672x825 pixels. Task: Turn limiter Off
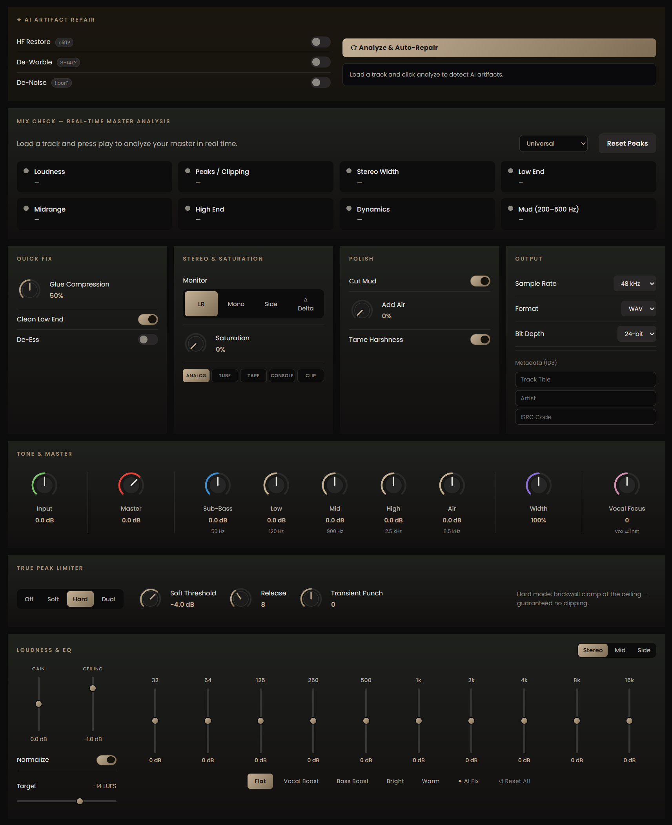click(29, 599)
